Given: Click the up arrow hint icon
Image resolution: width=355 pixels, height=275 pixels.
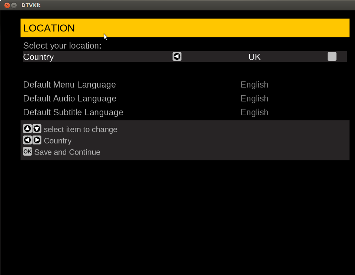Looking at the screenshot, I should 27,129.
